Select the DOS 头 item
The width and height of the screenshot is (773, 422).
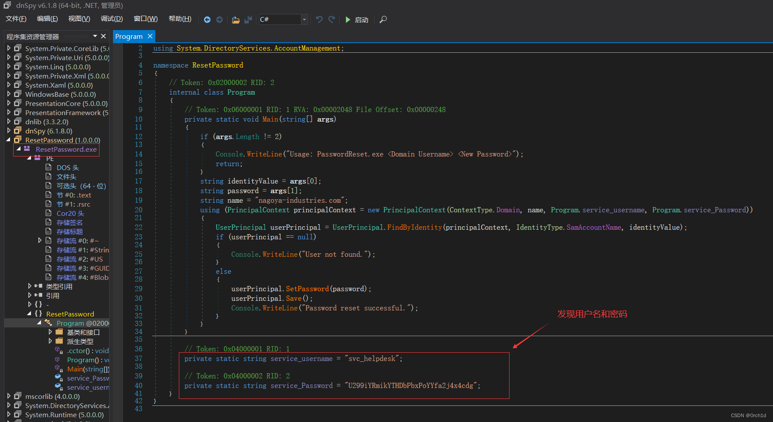(68, 167)
